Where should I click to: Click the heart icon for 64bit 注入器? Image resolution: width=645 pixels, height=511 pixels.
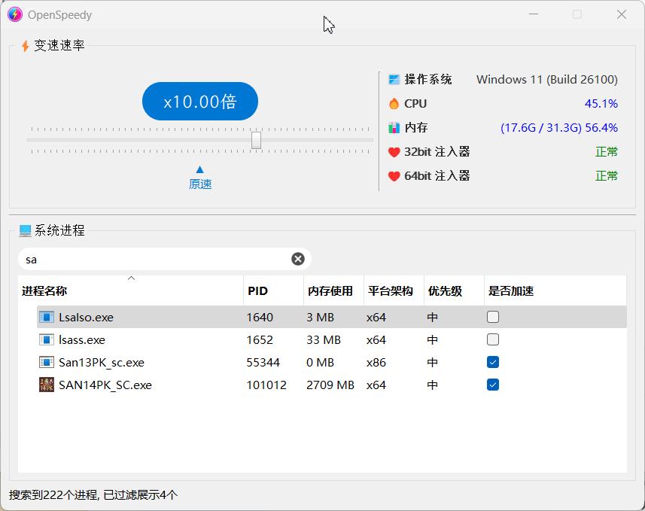click(392, 175)
